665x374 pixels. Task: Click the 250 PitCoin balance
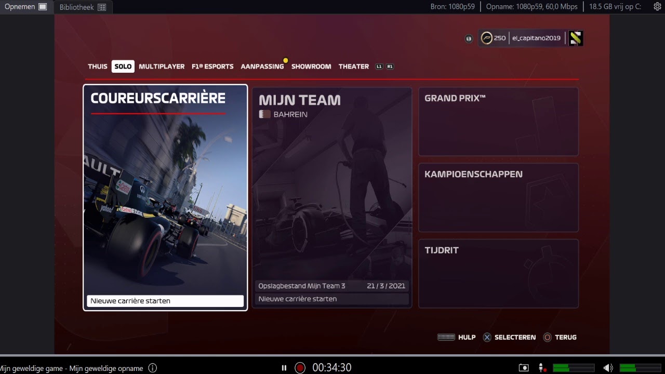click(500, 38)
